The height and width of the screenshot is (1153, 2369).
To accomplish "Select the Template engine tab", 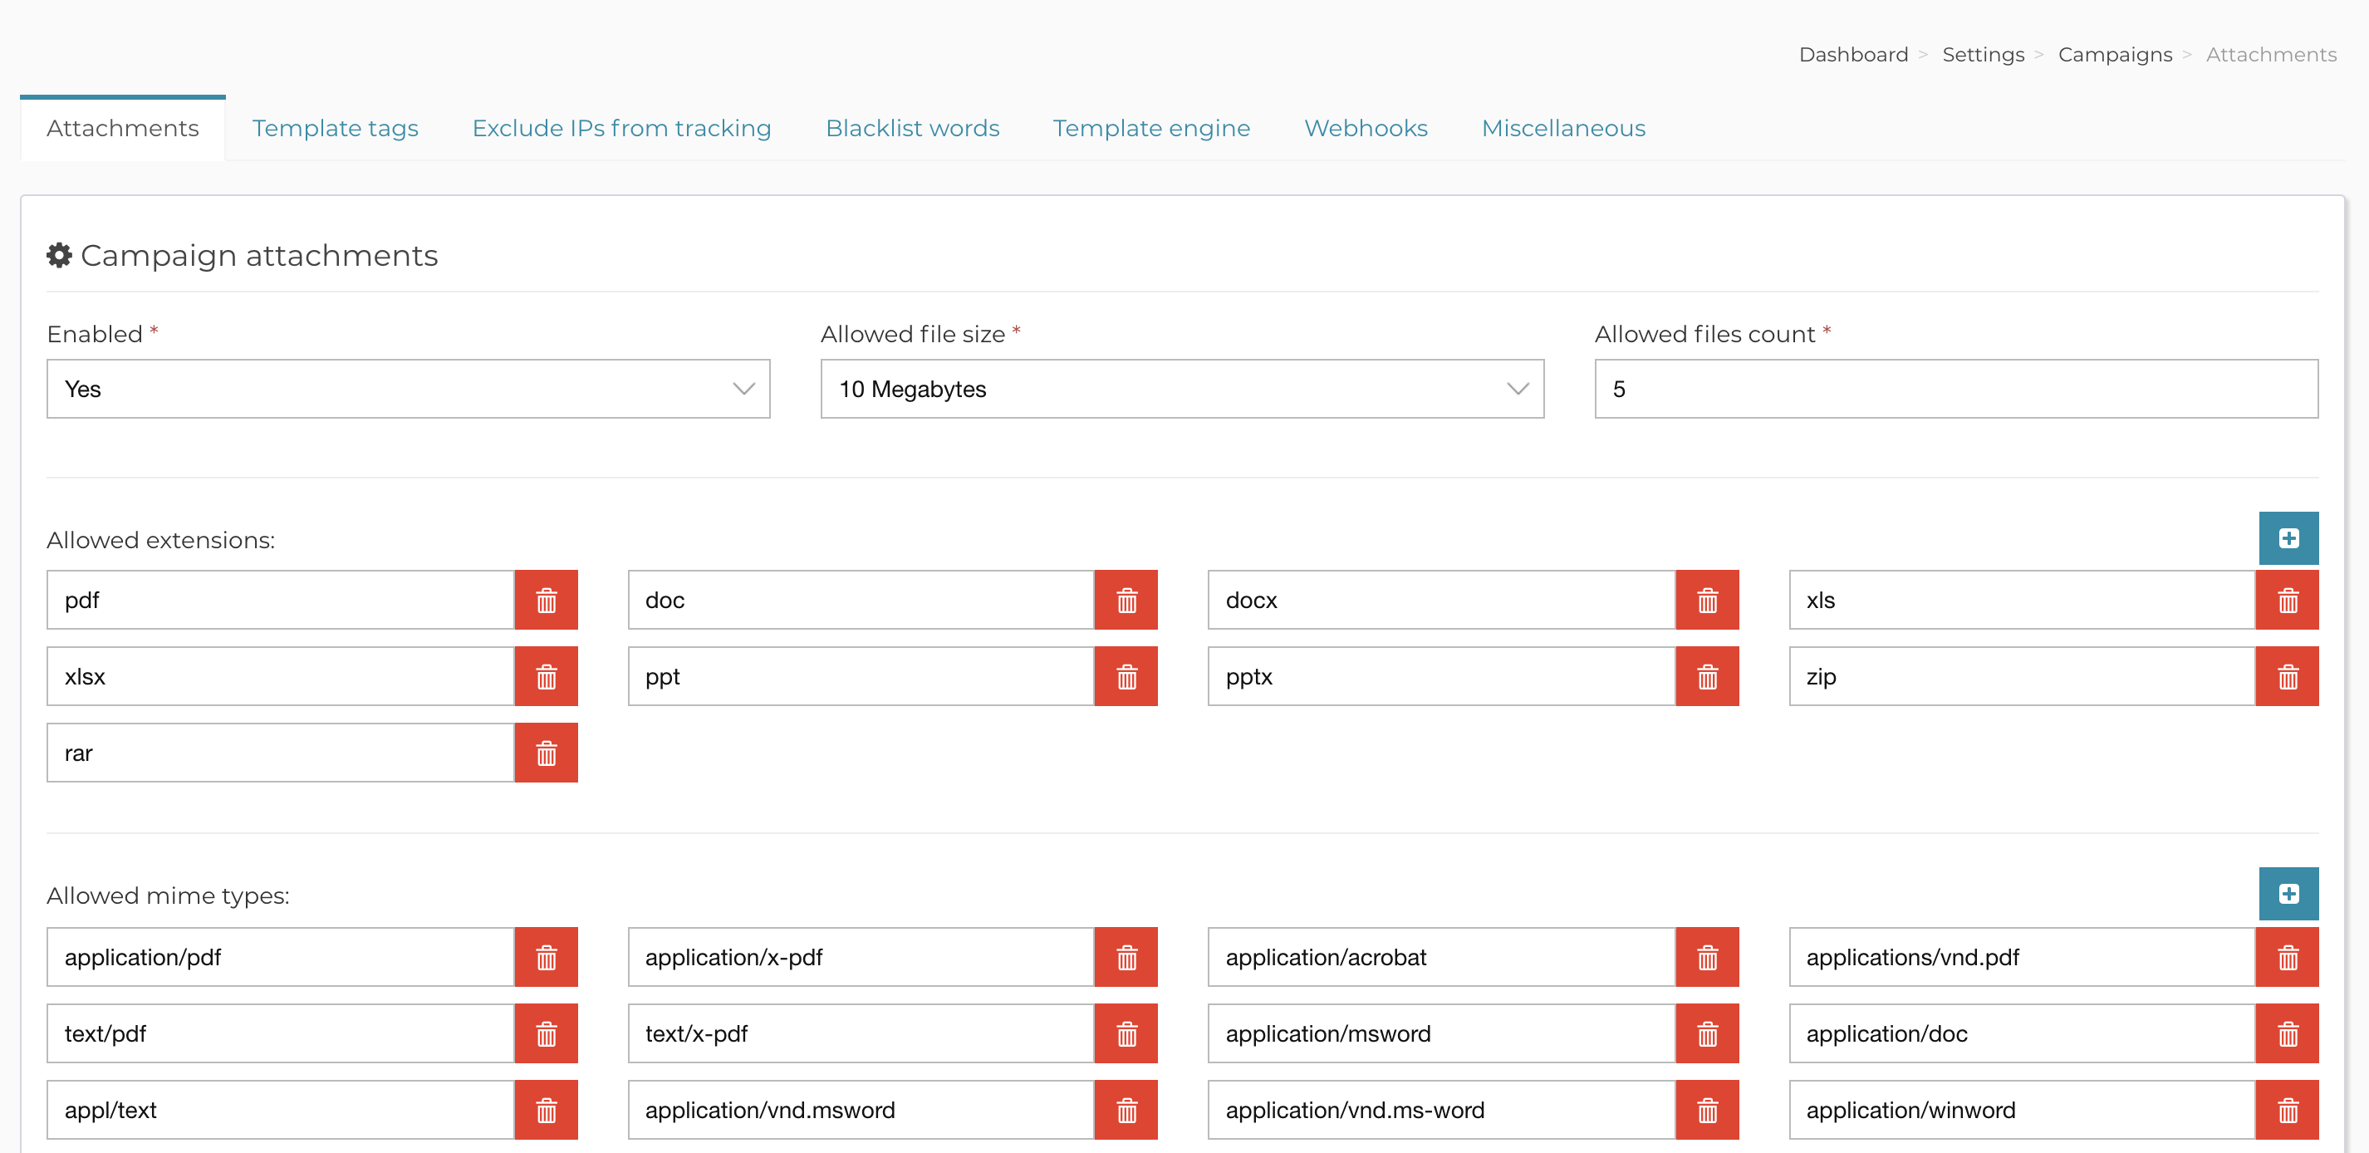I will click(x=1151, y=128).
